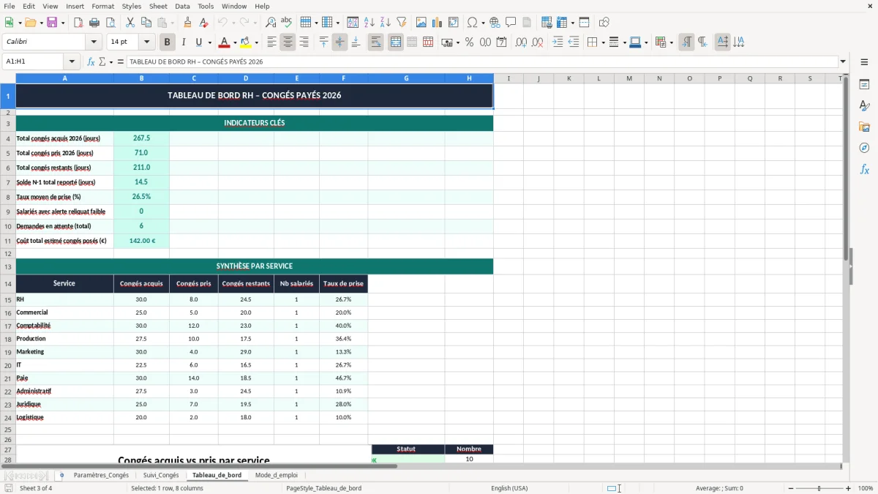Screen dimensions: 878x494
Task: Click the Save document icon
Action: (x=52, y=23)
